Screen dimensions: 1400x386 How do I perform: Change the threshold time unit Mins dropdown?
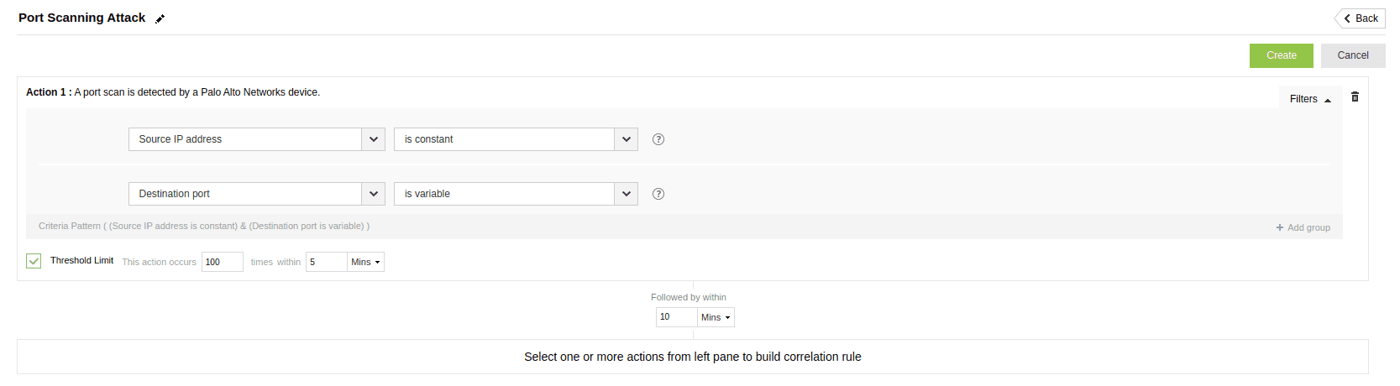pos(365,262)
